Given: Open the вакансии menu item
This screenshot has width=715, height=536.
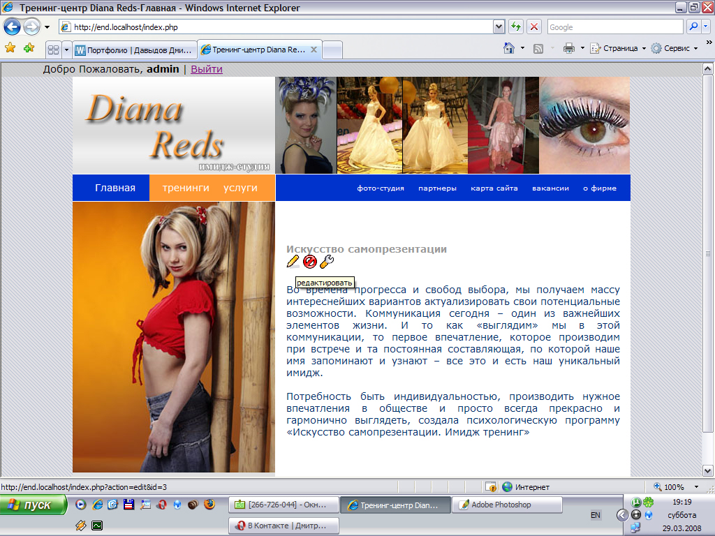Looking at the screenshot, I should point(550,188).
